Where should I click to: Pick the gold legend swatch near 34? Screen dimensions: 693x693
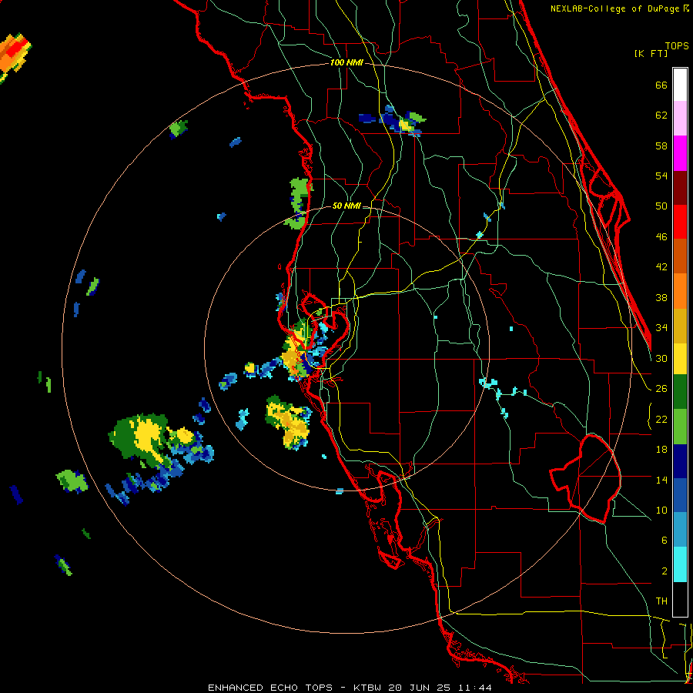(680, 326)
